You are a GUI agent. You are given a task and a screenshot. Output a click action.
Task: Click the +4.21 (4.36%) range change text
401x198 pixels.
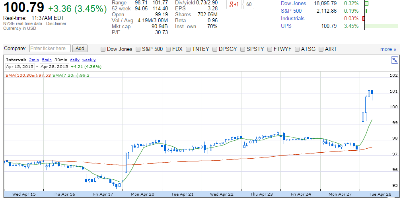click(86, 67)
